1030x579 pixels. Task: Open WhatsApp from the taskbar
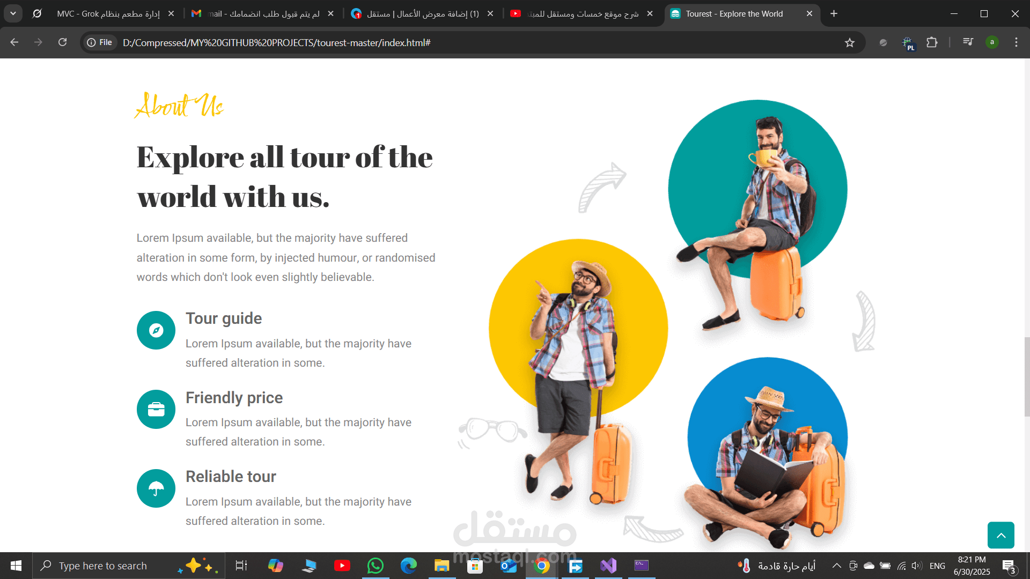(x=376, y=566)
